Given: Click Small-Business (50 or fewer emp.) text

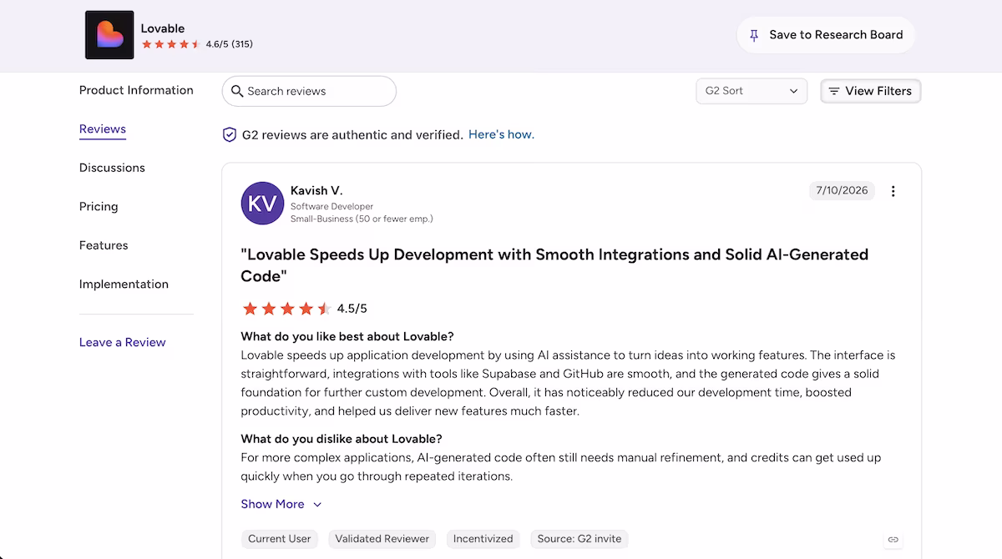Looking at the screenshot, I should pos(362,219).
